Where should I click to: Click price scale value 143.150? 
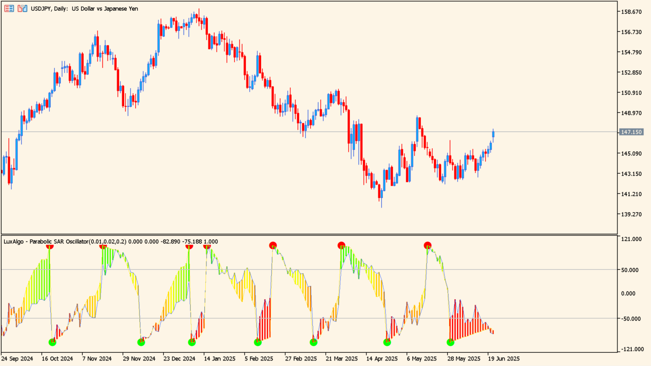click(x=631, y=174)
